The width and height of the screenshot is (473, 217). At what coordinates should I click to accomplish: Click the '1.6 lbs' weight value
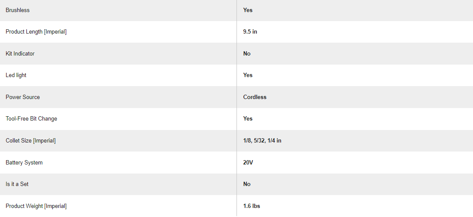252,206
